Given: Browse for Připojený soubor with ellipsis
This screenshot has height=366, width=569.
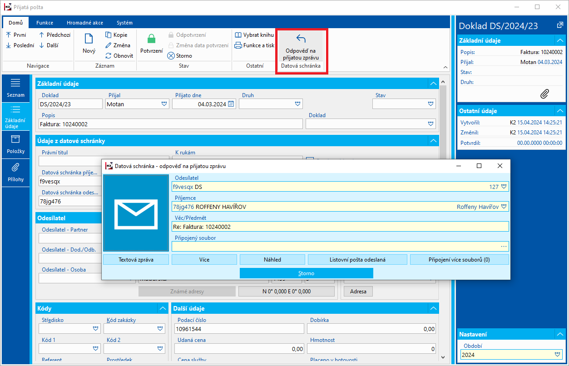Looking at the screenshot, I should click(504, 246).
